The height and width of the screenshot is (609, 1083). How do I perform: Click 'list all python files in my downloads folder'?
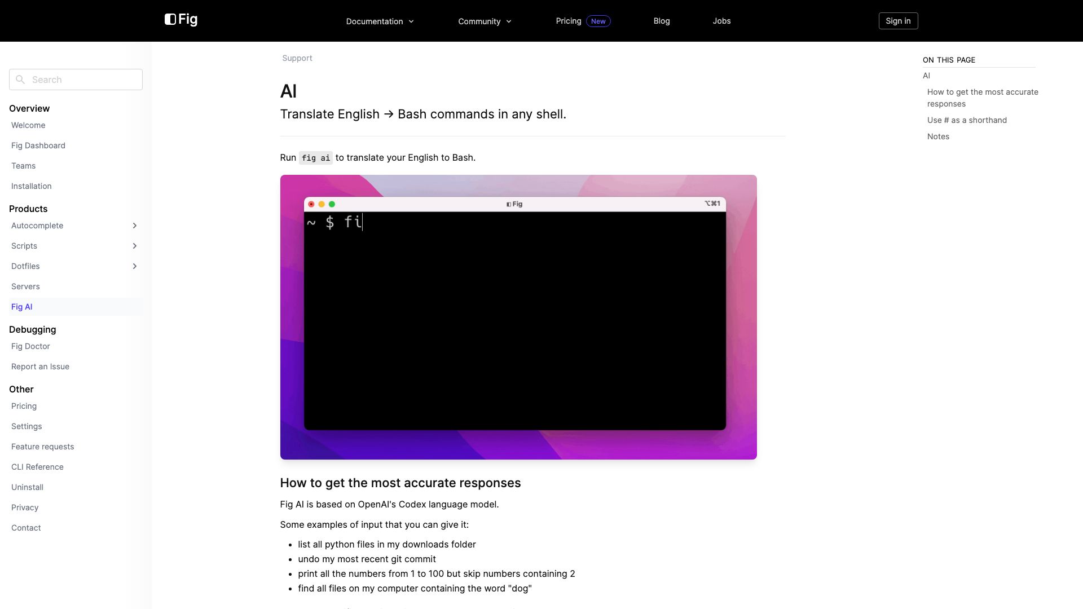[387, 544]
